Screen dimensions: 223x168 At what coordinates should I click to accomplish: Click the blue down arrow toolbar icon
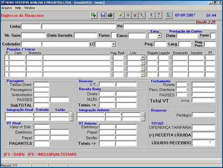[x=151, y=15]
